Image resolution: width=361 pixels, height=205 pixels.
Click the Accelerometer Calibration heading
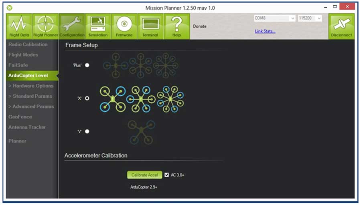click(x=96, y=155)
